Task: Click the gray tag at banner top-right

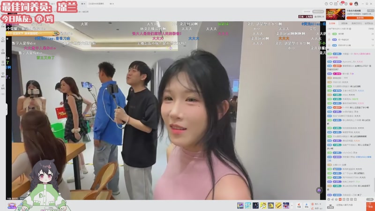Action: (x=371, y=10)
